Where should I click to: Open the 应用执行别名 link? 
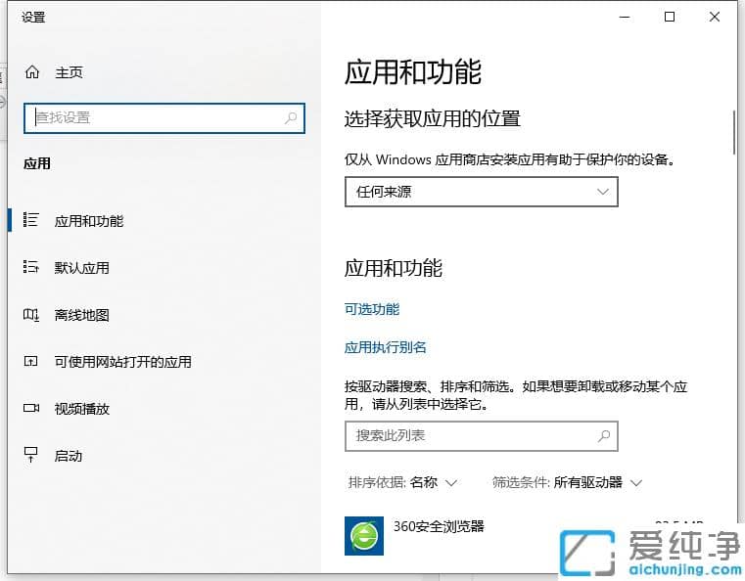(386, 347)
